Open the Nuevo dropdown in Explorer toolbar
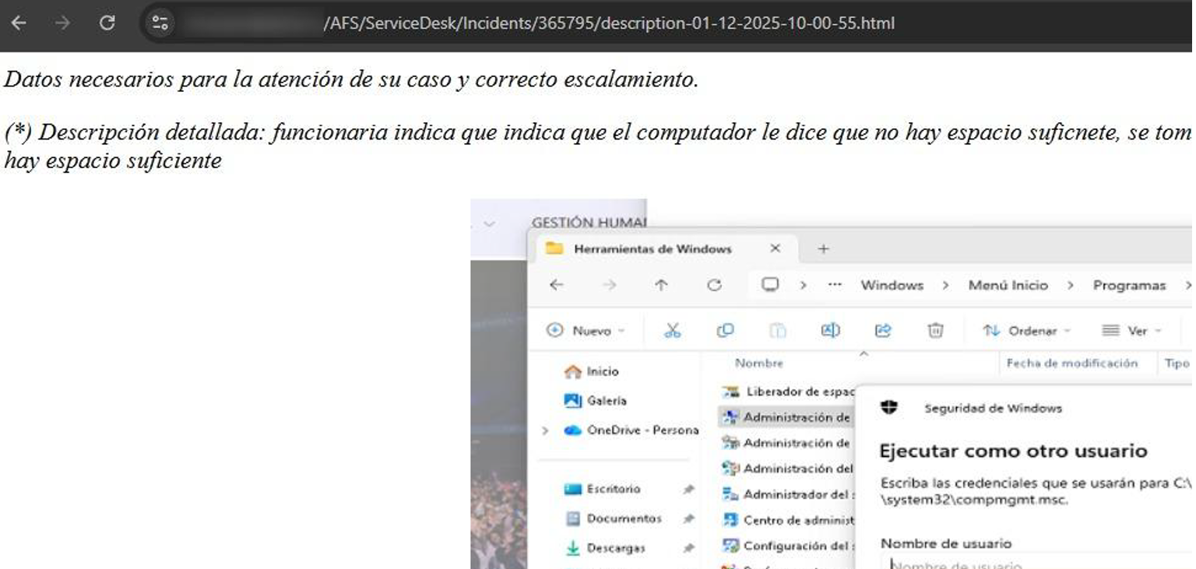This screenshot has width=1196, height=569. [x=586, y=331]
